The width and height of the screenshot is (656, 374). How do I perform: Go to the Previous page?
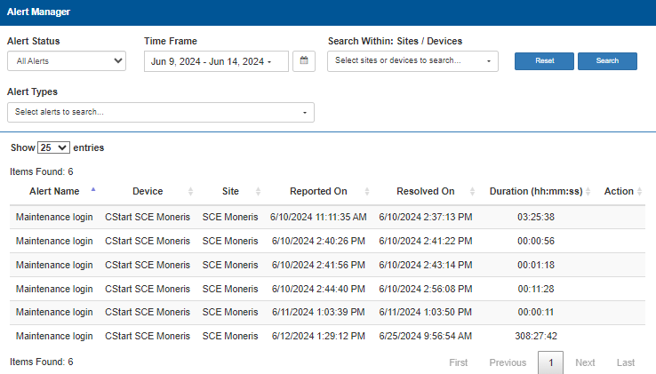pyautogui.click(x=508, y=362)
